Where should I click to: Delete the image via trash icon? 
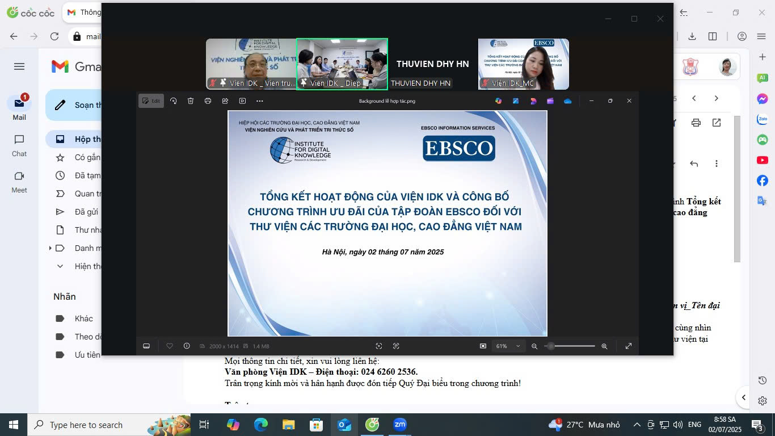click(191, 101)
